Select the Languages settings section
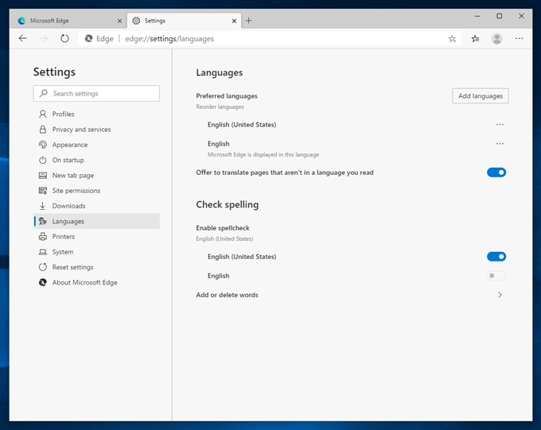The width and height of the screenshot is (541, 430). (x=96, y=221)
